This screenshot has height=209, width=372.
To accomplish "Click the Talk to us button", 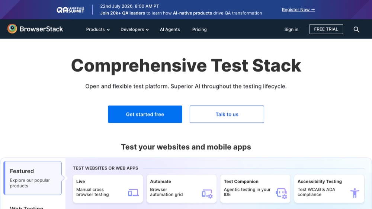I will click(x=227, y=114).
